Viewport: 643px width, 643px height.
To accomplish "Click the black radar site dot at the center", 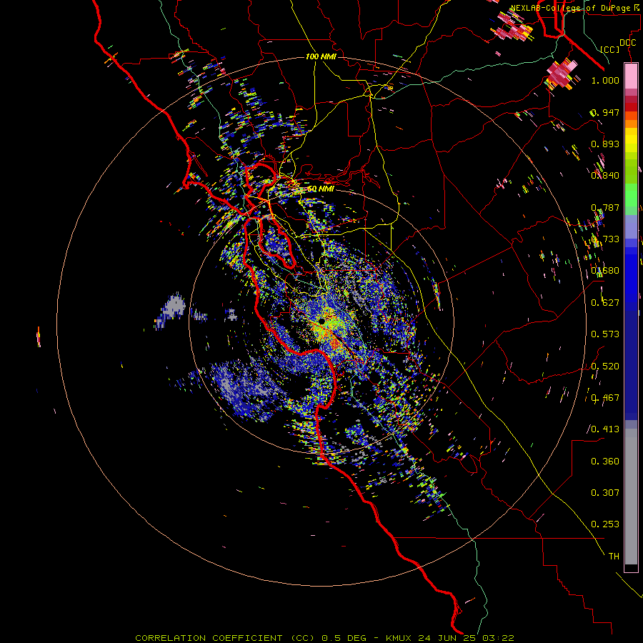I will click(x=322, y=321).
